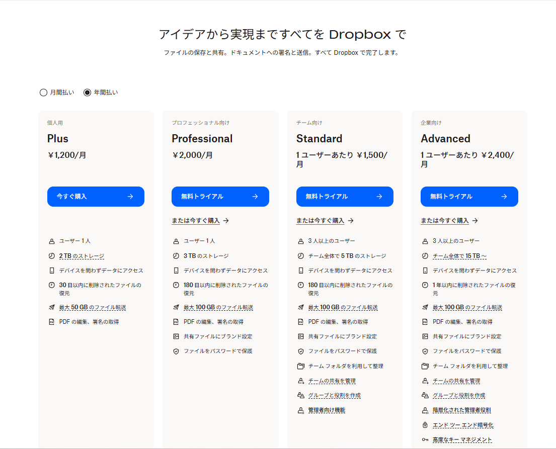Click the shield icon in Standard plan

tap(301, 351)
